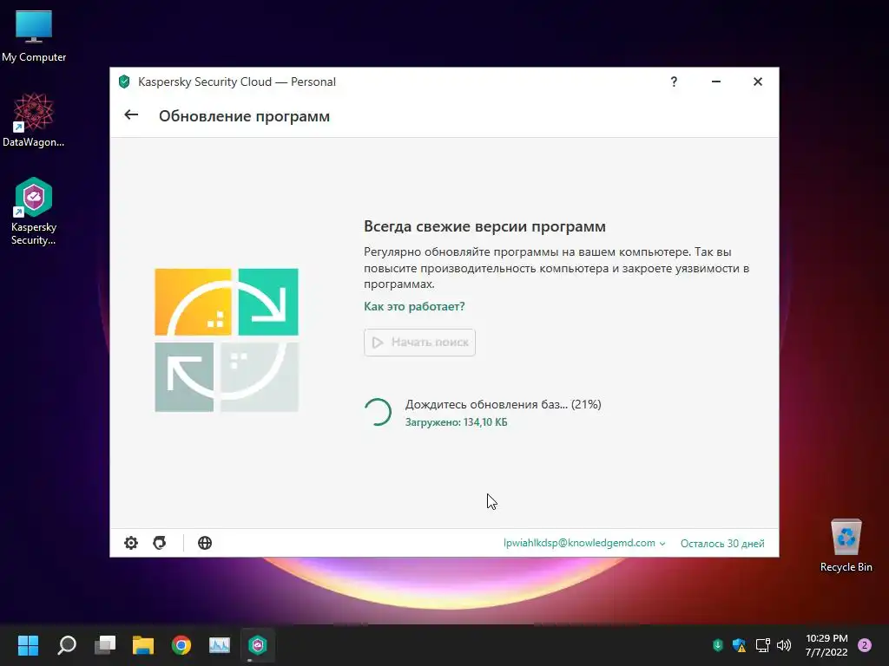Expand the lpwiahlkdsp@knowledgemd.com account dropdown
This screenshot has width=889, height=666.
pos(584,543)
